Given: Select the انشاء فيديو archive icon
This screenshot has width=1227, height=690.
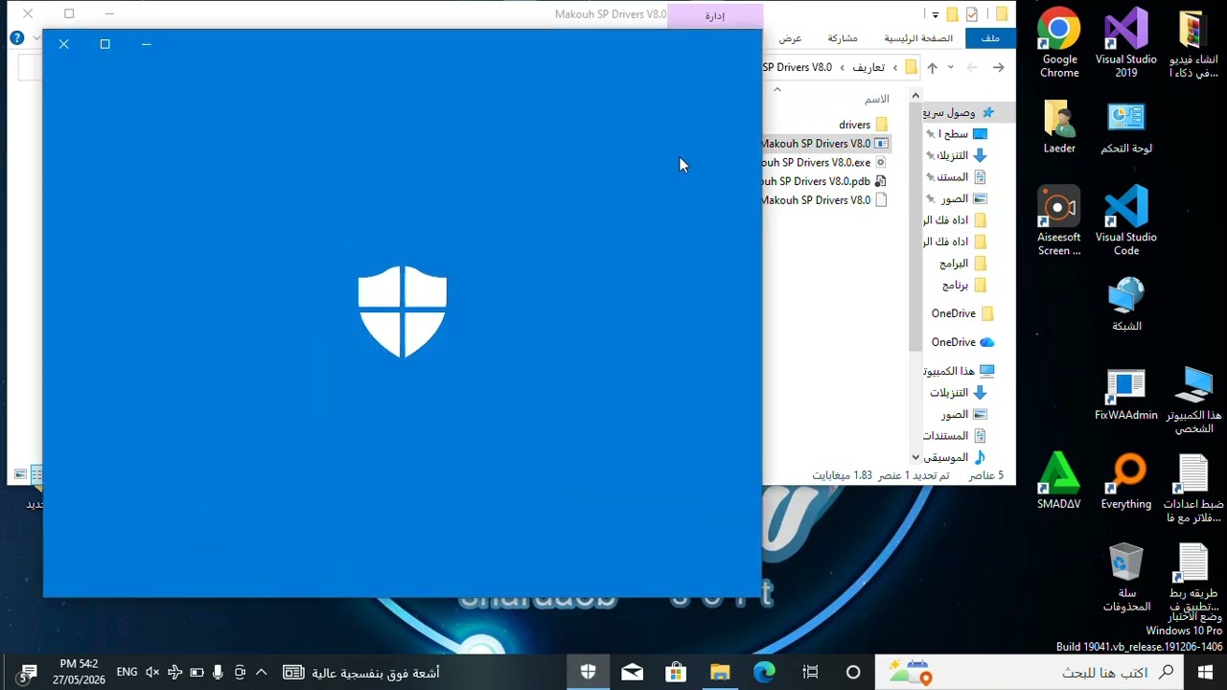Looking at the screenshot, I should [x=1193, y=44].
